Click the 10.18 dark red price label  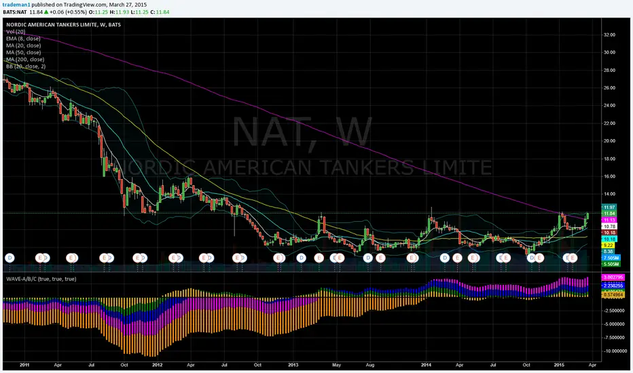(x=609, y=233)
